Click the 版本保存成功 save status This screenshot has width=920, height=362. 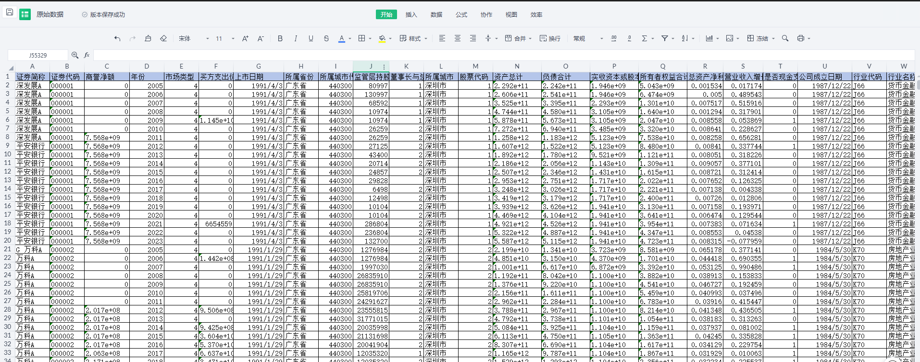103,14
